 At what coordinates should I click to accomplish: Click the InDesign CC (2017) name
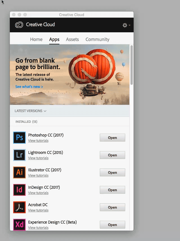pyautogui.click(x=44, y=187)
